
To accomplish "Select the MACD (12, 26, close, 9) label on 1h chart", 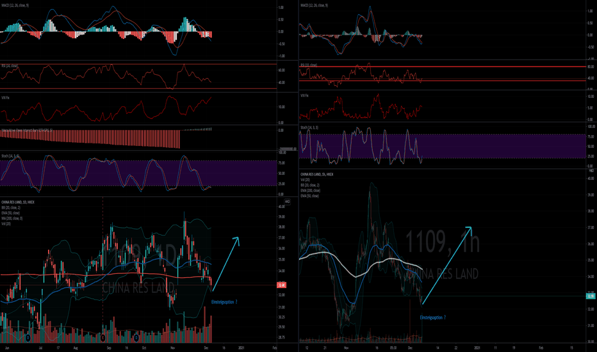I will pos(314,5).
